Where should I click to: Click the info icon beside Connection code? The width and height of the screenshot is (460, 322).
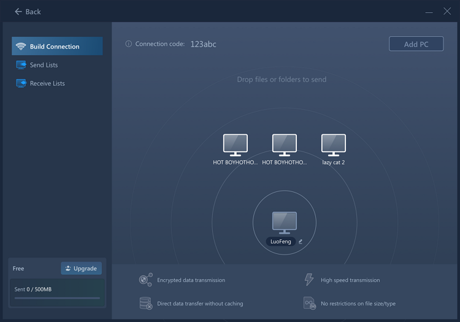pyautogui.click(x=129, y=44)
